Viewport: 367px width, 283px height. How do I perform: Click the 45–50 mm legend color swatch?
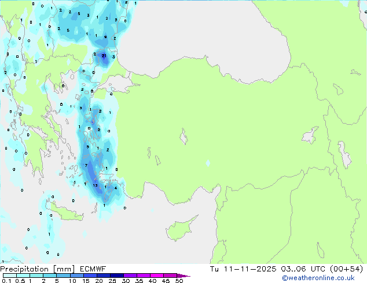[x=170, y=275]
